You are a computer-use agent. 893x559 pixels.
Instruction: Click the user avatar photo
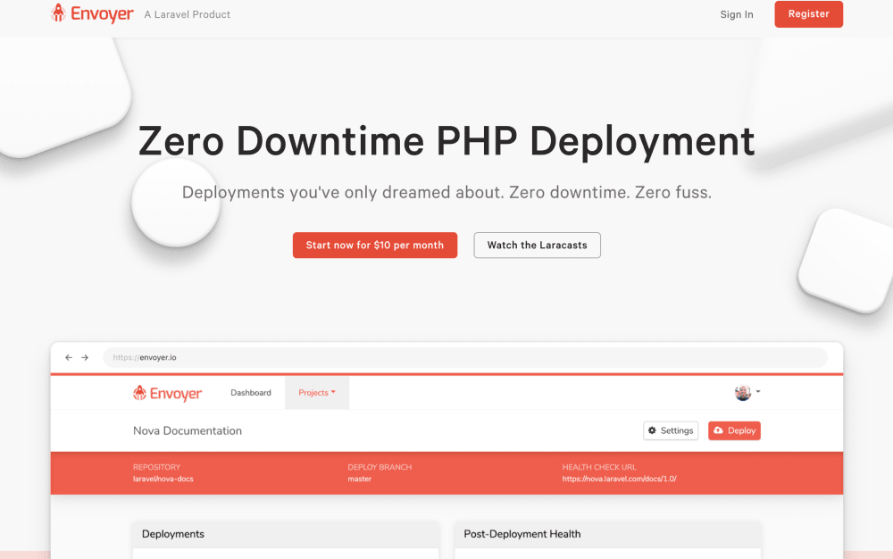pyautogui.click(x=742, y=393)
